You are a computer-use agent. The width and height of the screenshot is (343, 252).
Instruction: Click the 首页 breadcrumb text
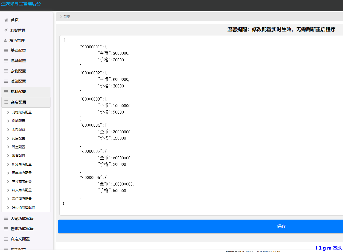[x=67, y=17]
